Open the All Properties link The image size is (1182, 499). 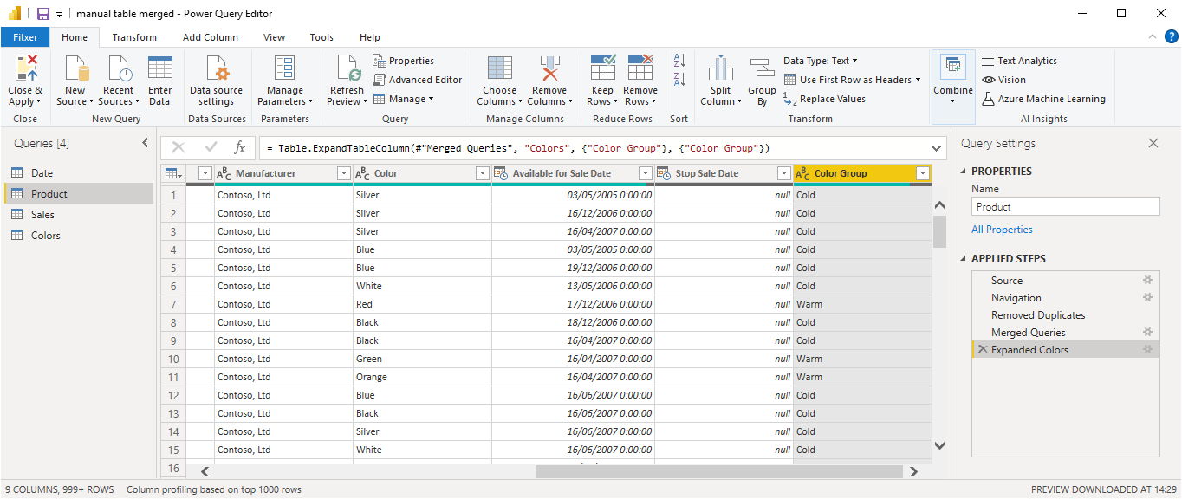coord(1002,230)
